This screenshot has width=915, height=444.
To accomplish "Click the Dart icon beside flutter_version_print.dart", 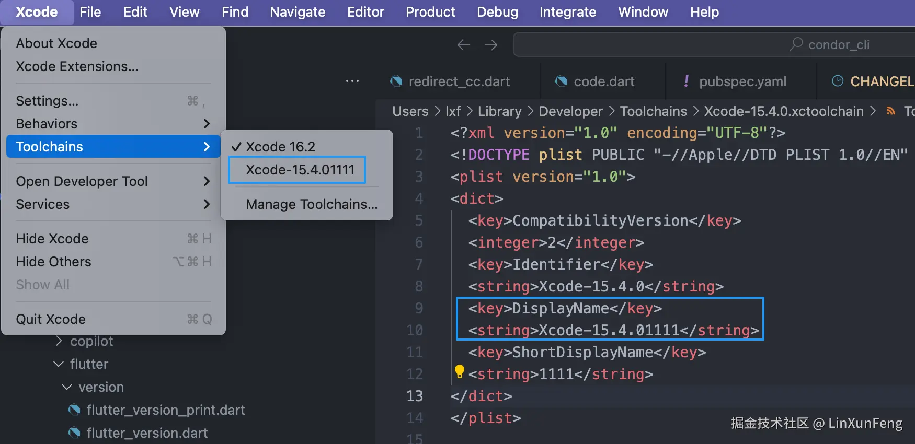I will click(74, 410).
